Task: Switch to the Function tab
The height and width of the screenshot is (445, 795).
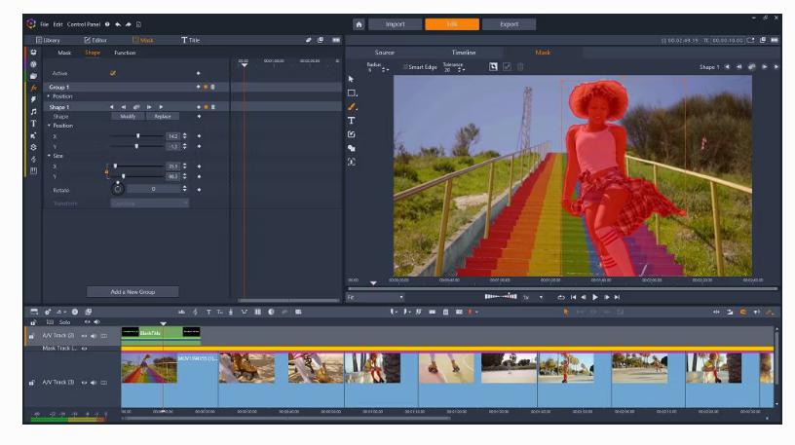Action: pyautogui.click(x=125, y=53)
